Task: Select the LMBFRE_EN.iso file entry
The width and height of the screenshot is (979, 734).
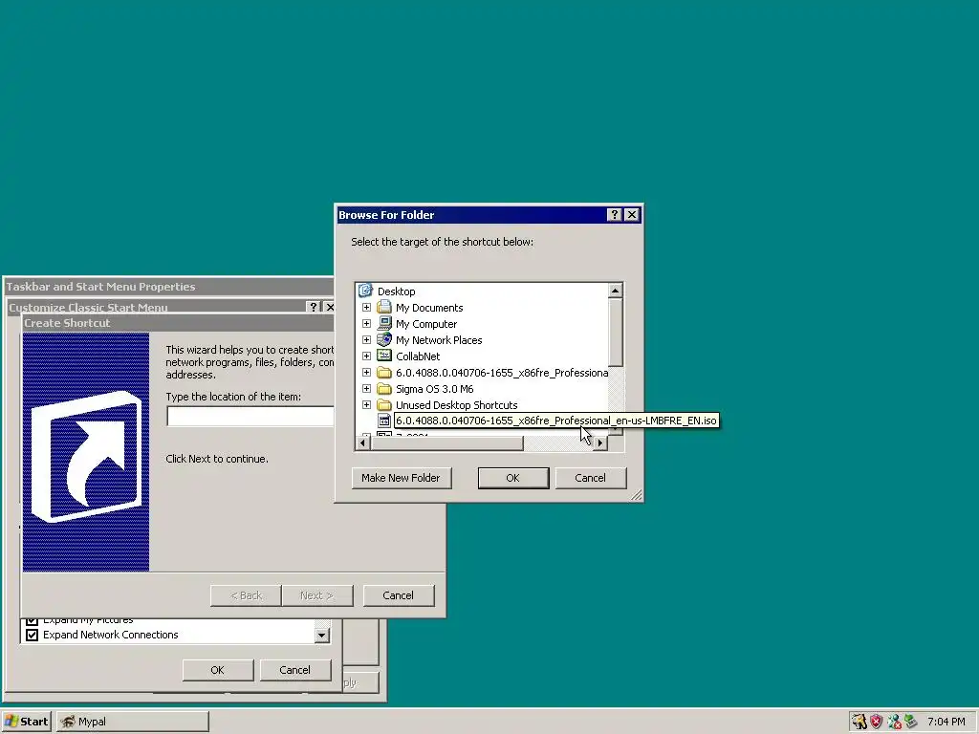Action: pos(556,421)
